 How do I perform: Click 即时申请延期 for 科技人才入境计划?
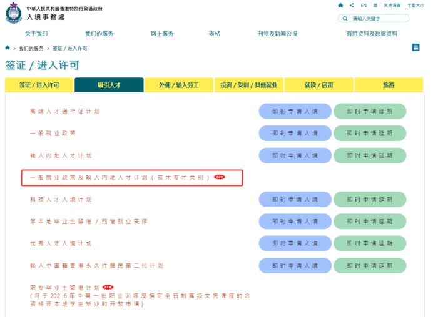coord(370,200)
